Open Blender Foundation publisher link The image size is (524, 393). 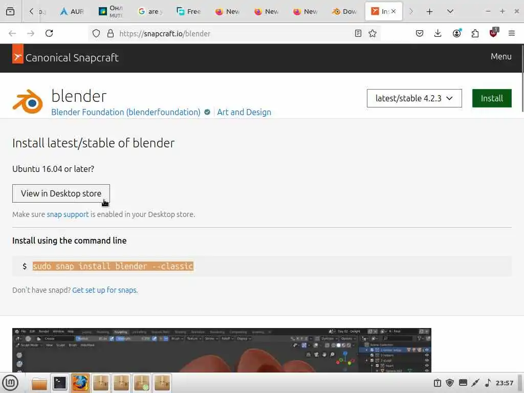coord(126,112)
